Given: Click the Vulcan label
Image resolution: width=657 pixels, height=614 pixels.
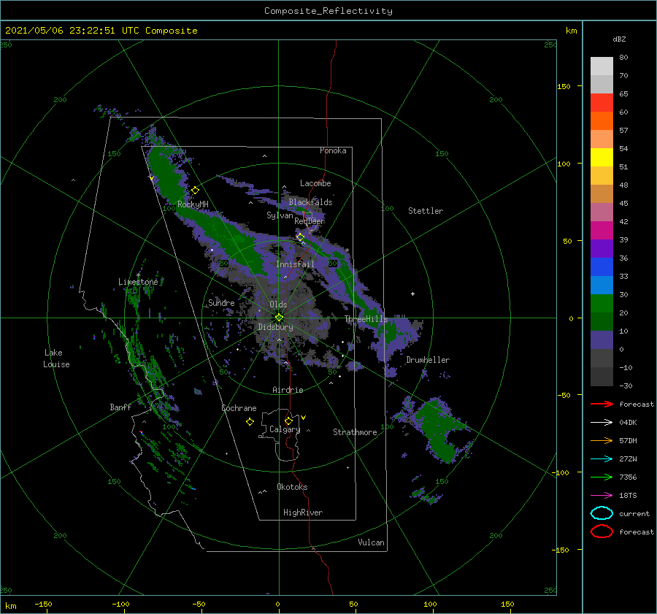Looking at the screenshot, I should click(x=371, y=542).
